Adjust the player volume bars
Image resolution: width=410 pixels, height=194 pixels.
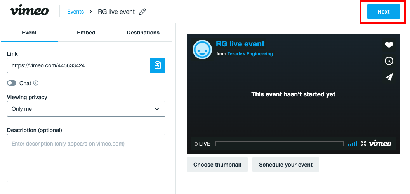click(x=352, y=144)
